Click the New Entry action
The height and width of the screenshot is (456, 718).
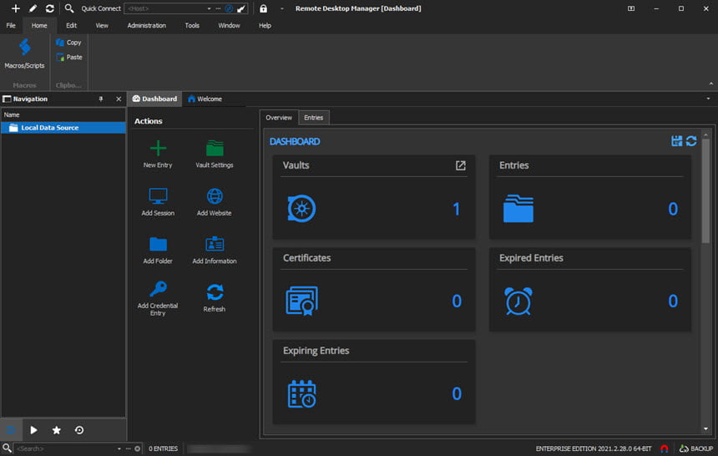(x=158, y=155)
